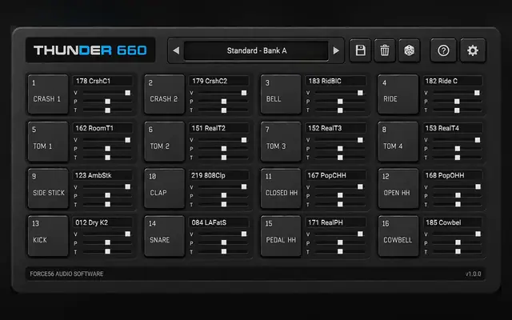Click the v1.0.0 version text

point(473,274)
